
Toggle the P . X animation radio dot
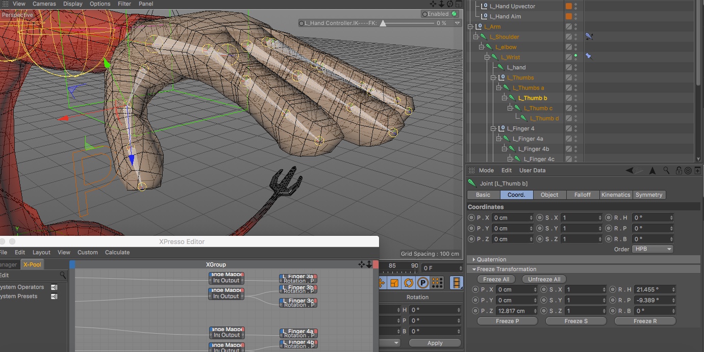click(x=471, y=218)
